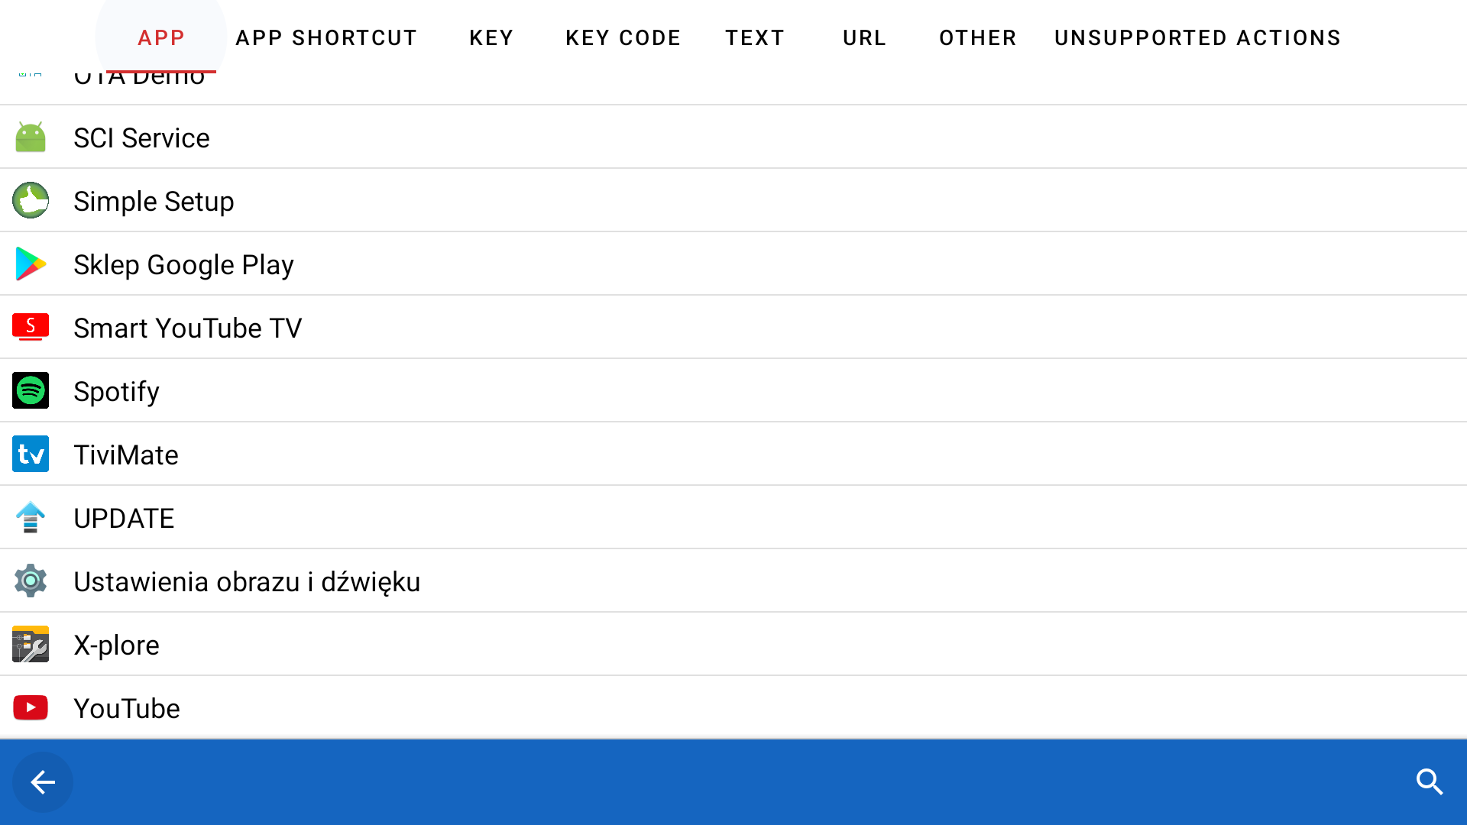Select the UNSUPPORTED ACTIONS tab
This screenshot has height=825, width=1467.
[x=1197, y=37]
